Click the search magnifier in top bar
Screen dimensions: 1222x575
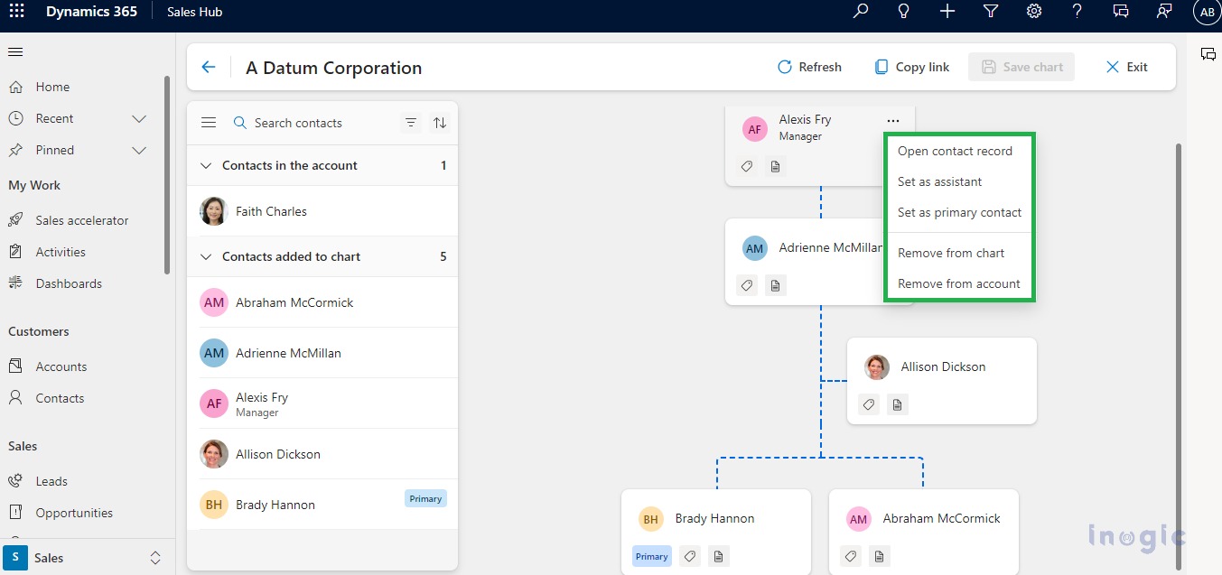[861, 12]
